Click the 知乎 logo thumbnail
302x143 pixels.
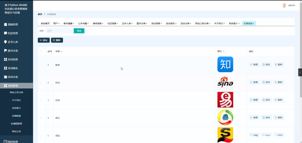225,64
